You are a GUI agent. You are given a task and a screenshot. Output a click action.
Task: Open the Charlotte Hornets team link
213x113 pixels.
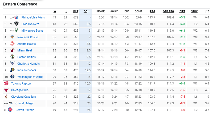point(28,64)
